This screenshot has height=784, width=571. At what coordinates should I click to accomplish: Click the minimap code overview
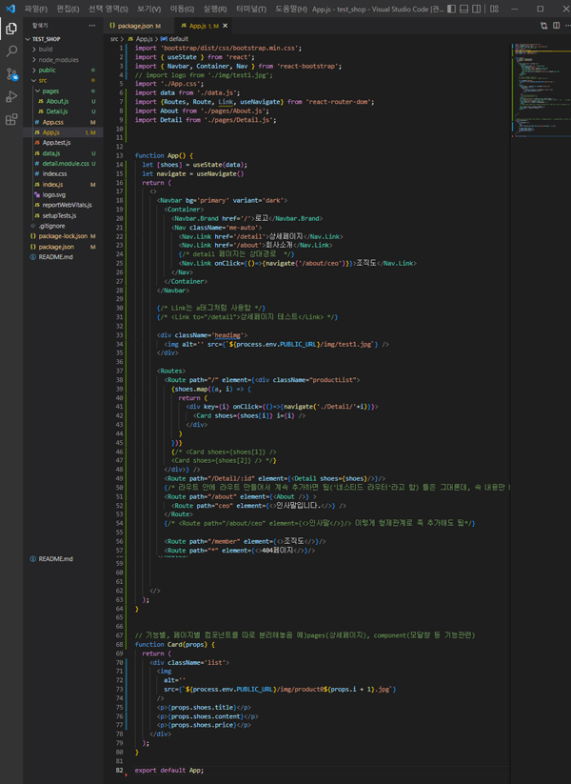[541, 89]
